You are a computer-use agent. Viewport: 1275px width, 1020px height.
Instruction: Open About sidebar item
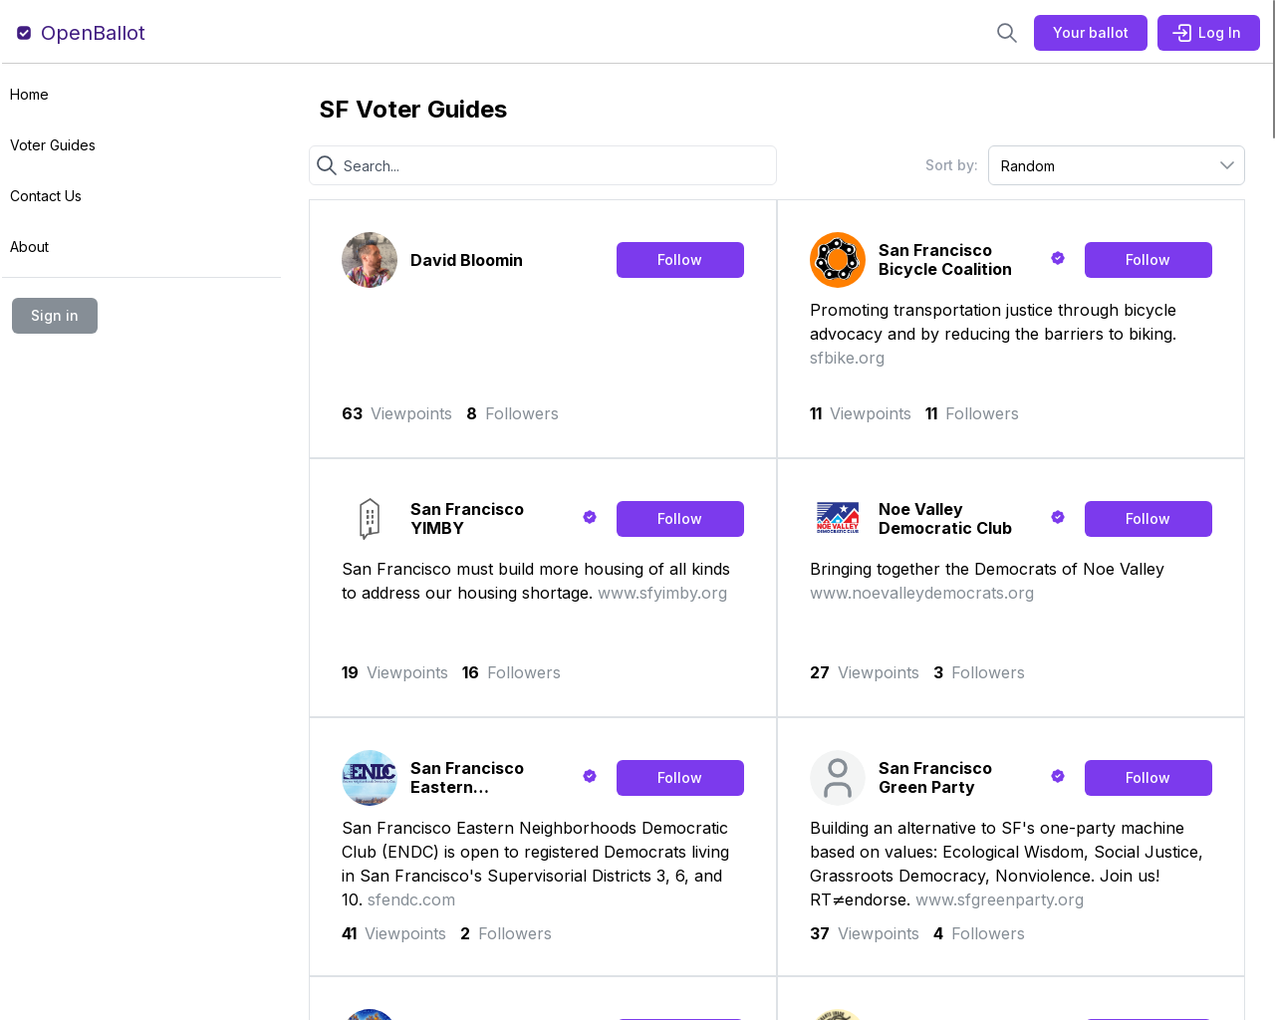29,247
